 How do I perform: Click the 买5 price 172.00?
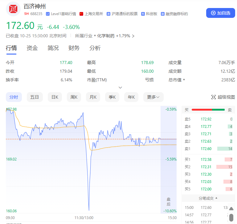point(206,189)
